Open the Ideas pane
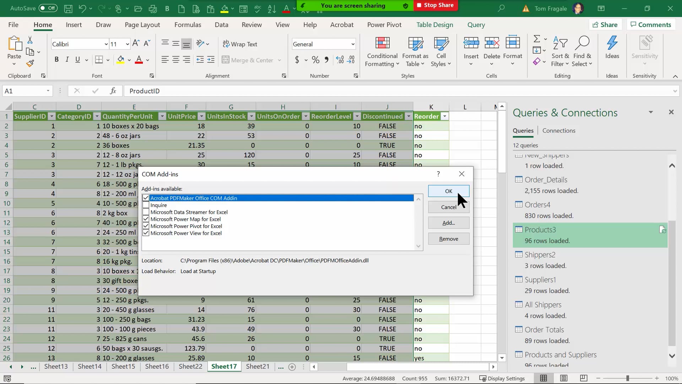 [612, 50]
